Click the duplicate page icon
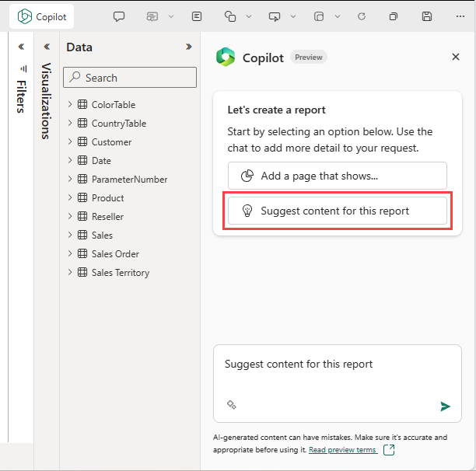 394,16
